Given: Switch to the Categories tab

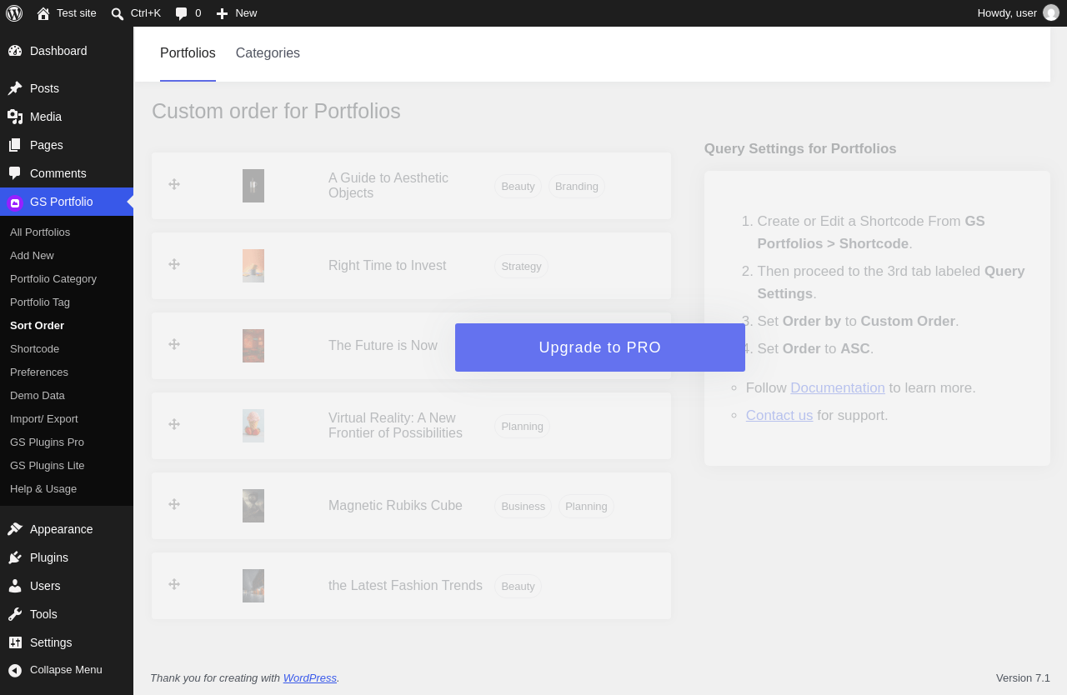Looking at the screenshot, I should tap(268, 53).
